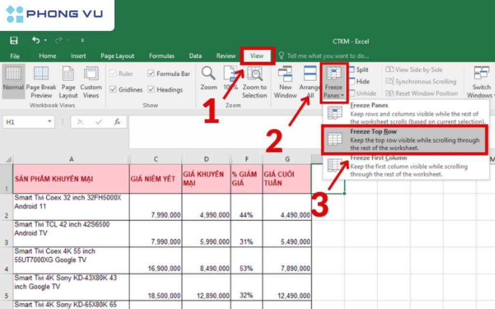Click the formula bar input area
Viewport: 495px width, 309px height.
pyautogui.click(x=225, y=132)
